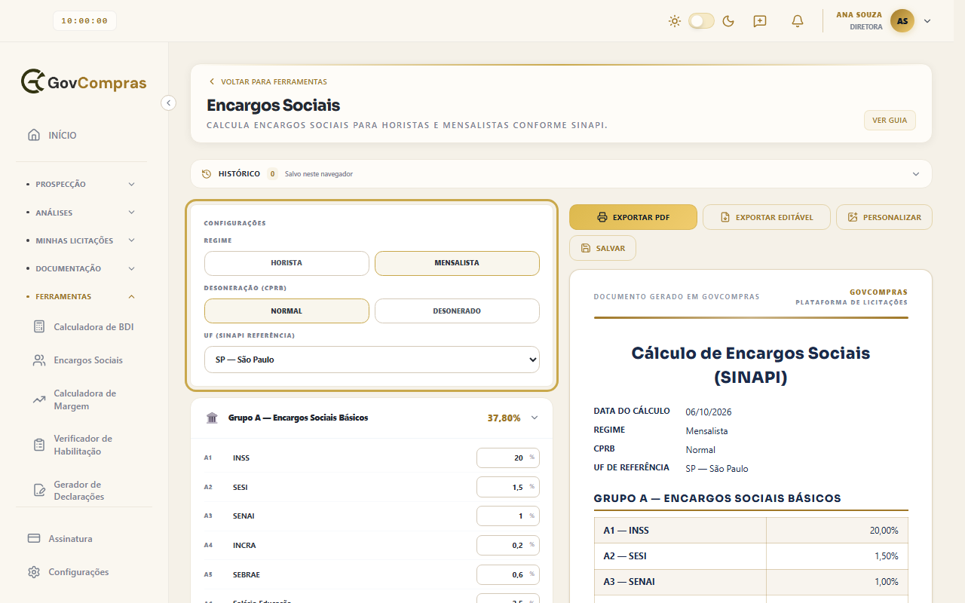965x603 pixels.
Task: Open the Ver Guia button
Action: [x=890, y=121]
